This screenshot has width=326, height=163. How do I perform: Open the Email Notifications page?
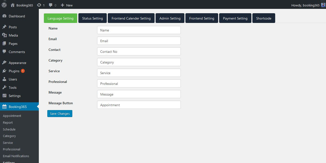[15, 156]
